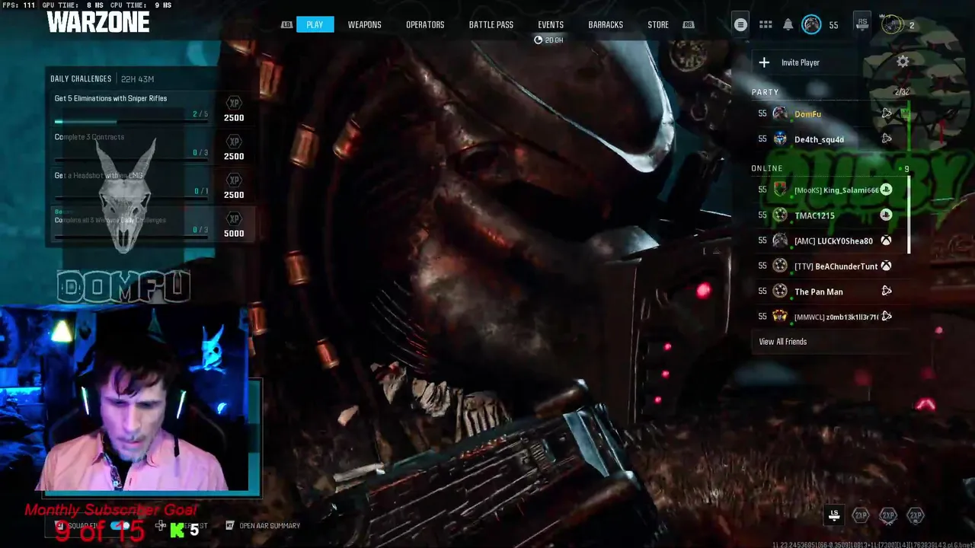Click the LS stick icon near 2XP tokens
975x548 pixels.
tap(834, 515)
